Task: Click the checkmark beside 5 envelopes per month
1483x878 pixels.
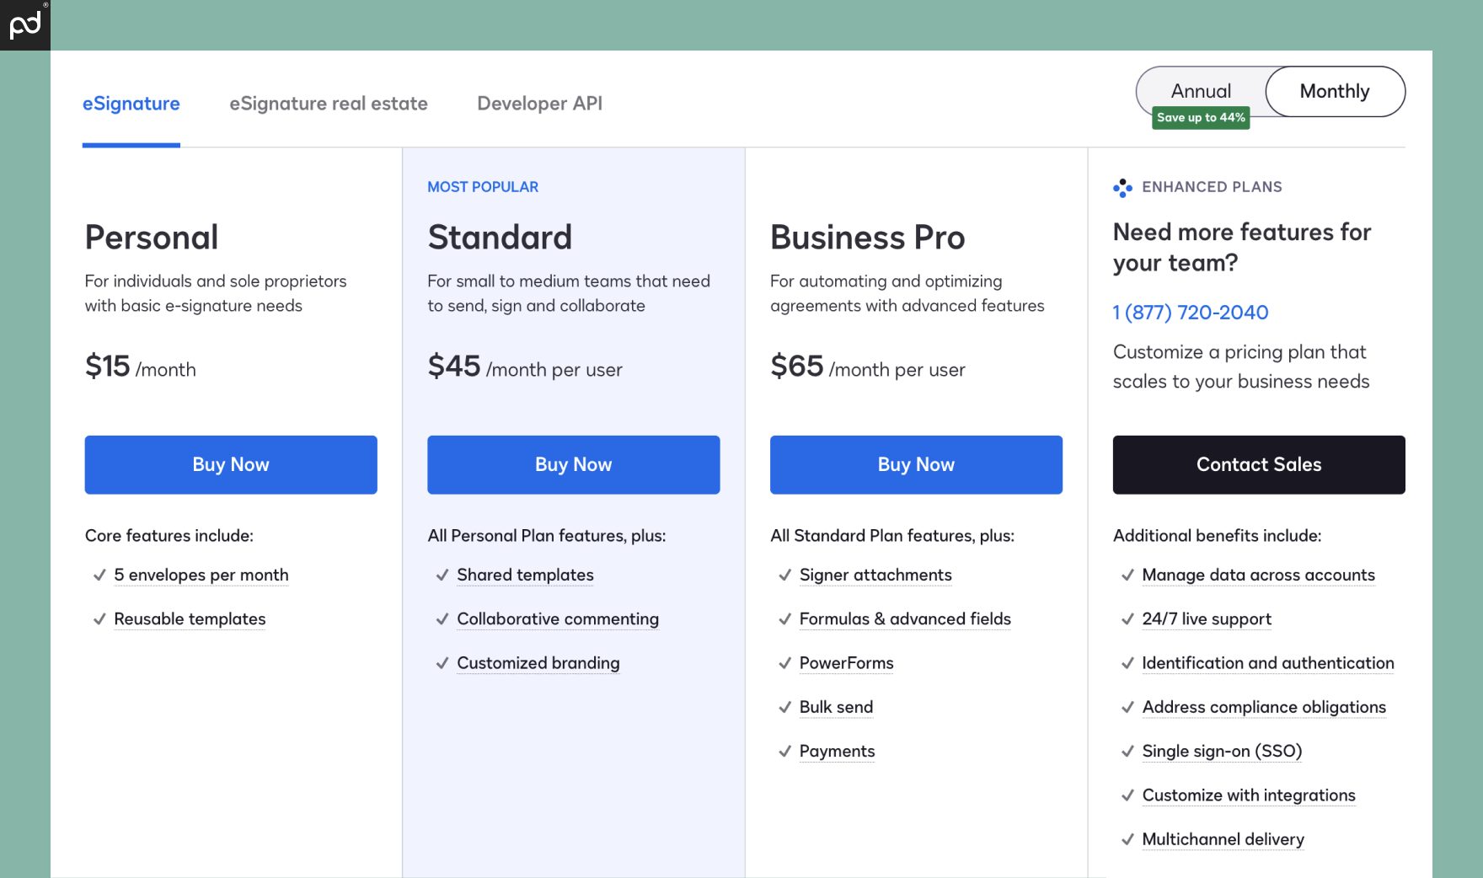Action: tap(98, 575)
